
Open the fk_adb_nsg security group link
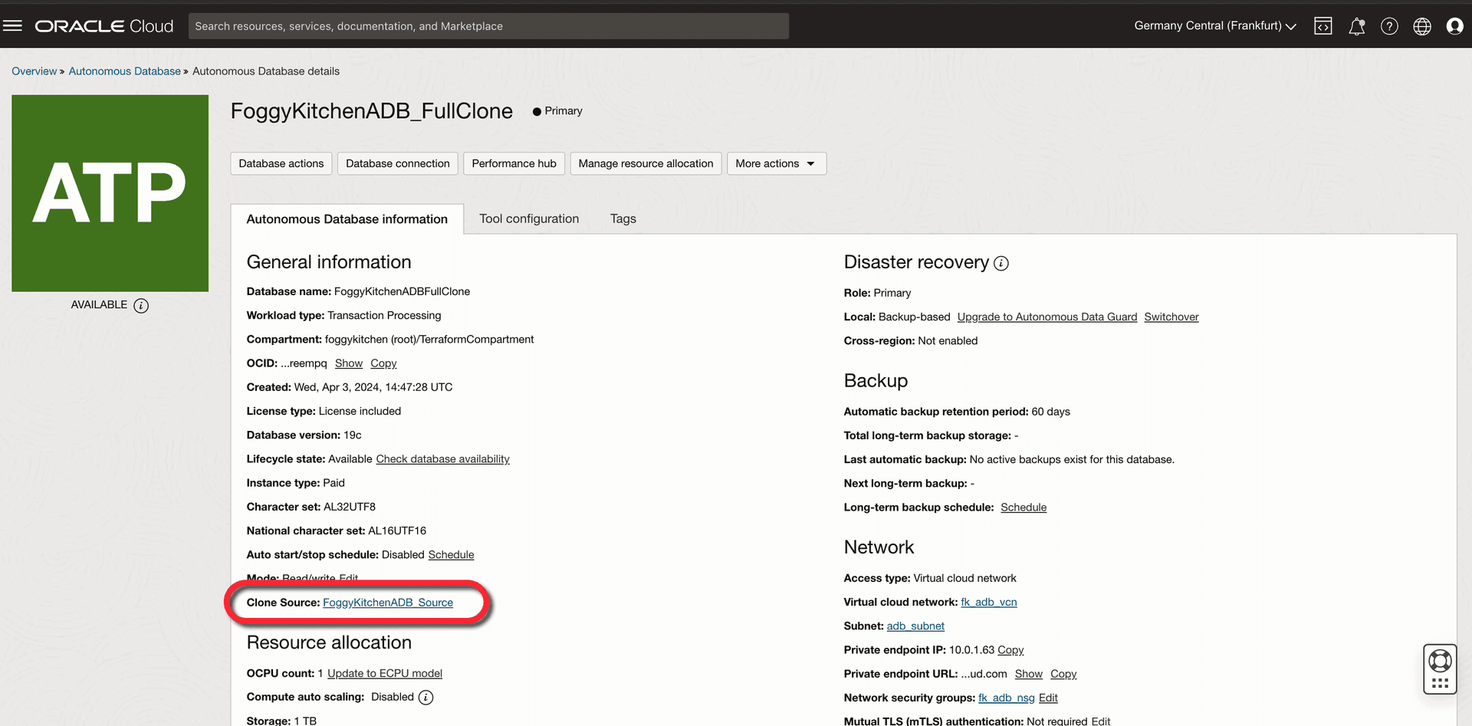[x=1006, y=698]
